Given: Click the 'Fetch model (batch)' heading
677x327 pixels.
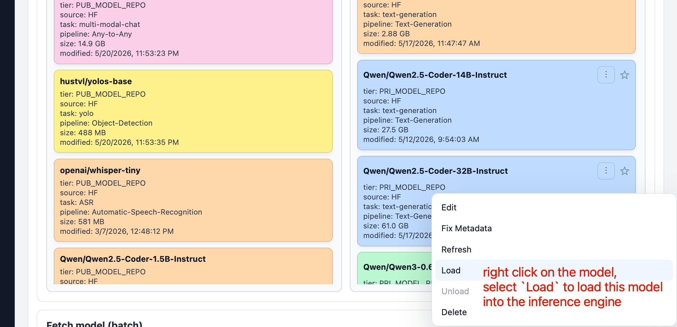Looking at the screenshot, I should click(x=94, y=324).
